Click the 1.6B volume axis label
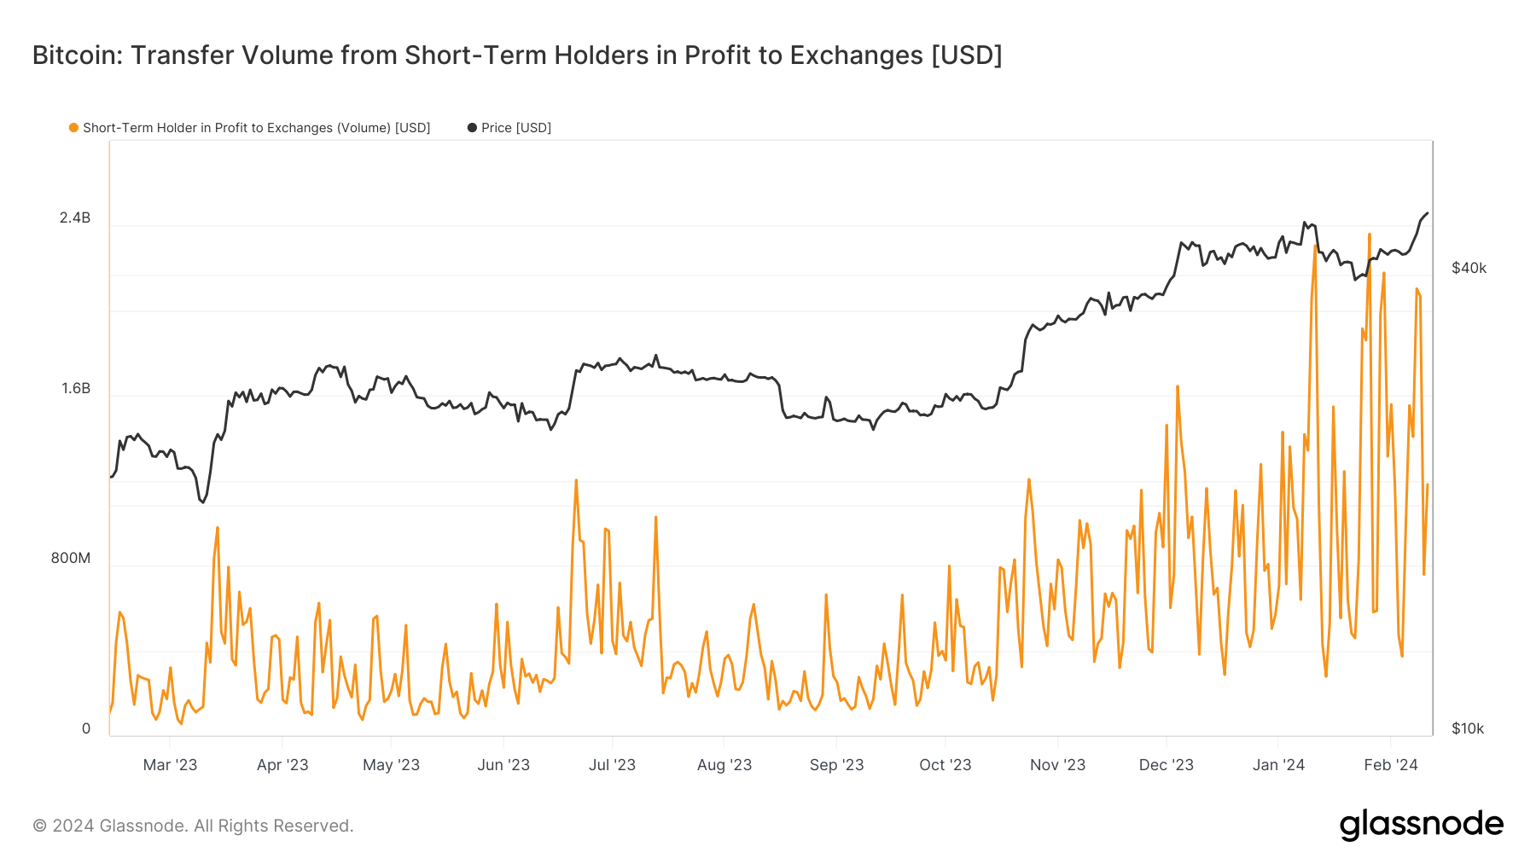Viewport: 1536px width, 864px height. [75, 389]
